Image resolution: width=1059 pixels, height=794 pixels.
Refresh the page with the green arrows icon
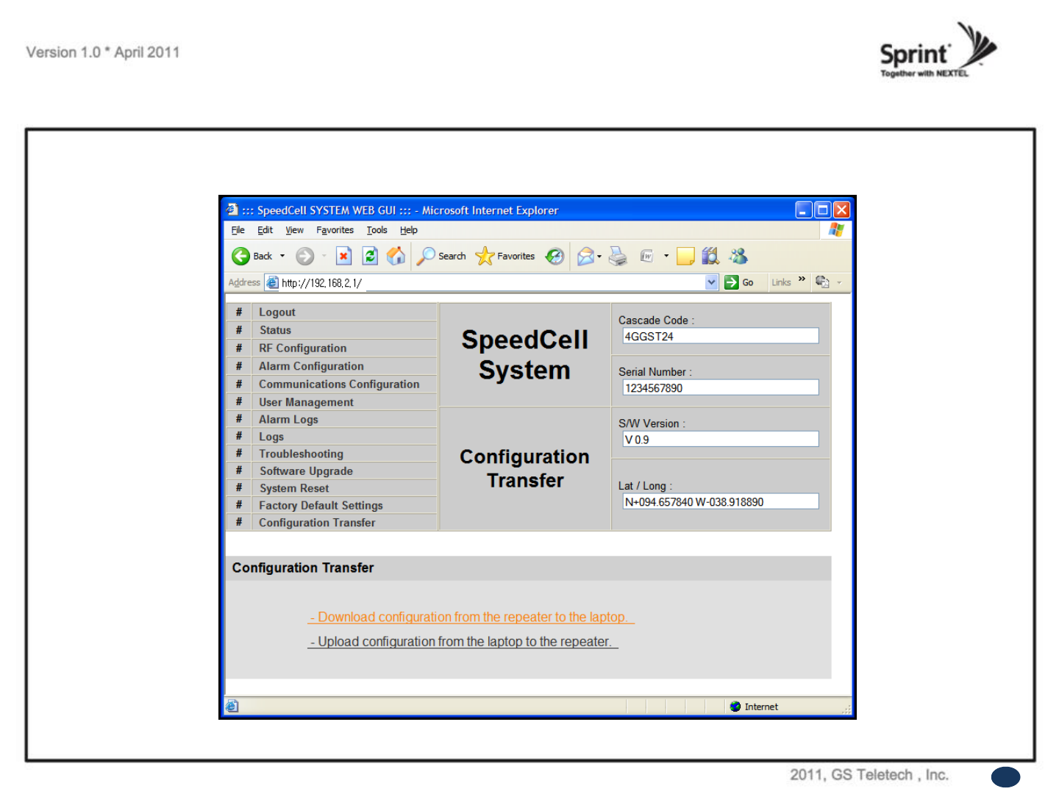click(370, 256)
